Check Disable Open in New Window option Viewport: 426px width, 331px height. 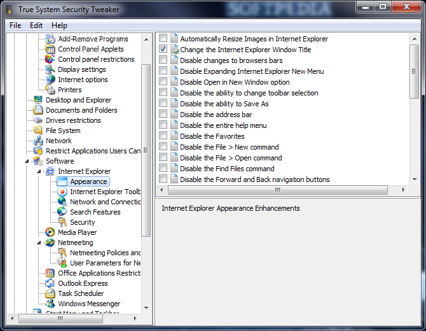(x=163, y=81)
